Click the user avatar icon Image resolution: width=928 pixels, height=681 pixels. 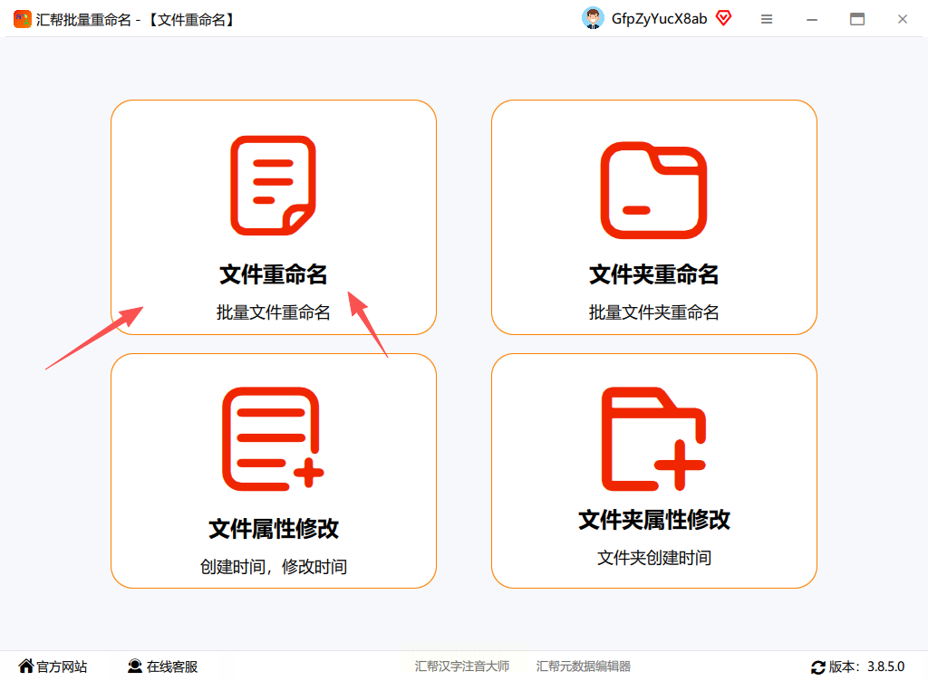point(593,18)
